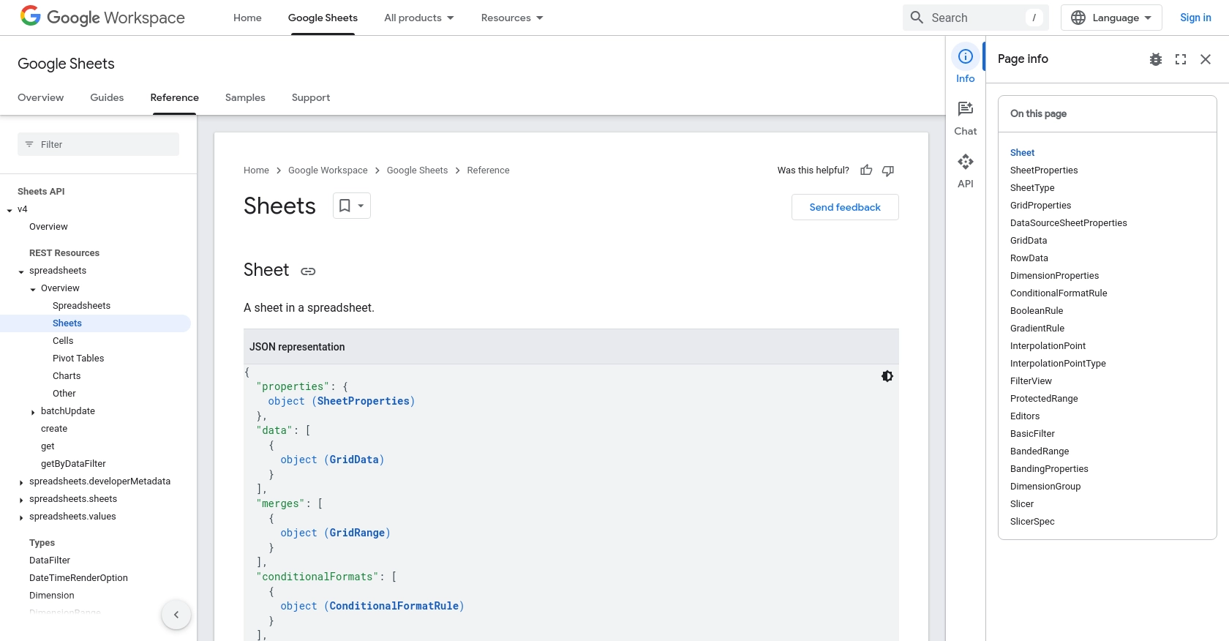1229x641 pixels.
Task: Select Cells in the sidebar
Action: [x=63, y=341]
